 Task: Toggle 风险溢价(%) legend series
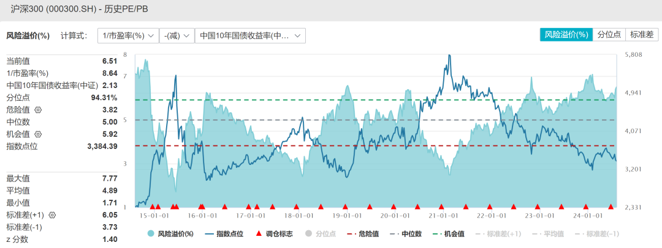coord(170,234)
